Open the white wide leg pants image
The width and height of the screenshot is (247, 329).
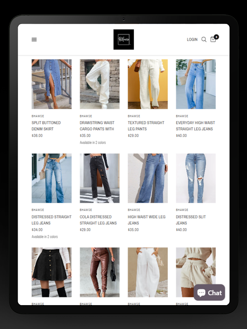(x=148, y=272)
